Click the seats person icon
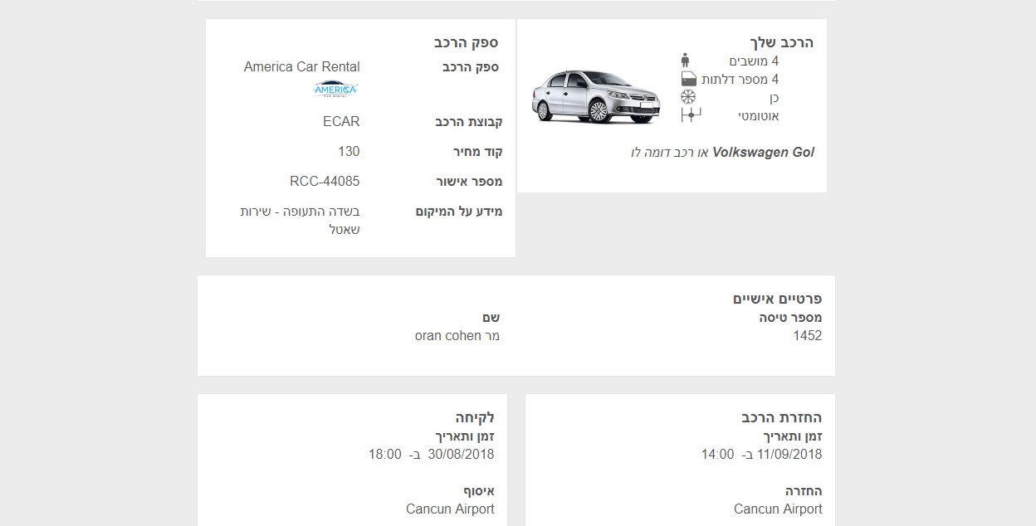Viewport: 1036px width, 526px height. (x=685, y=61)
